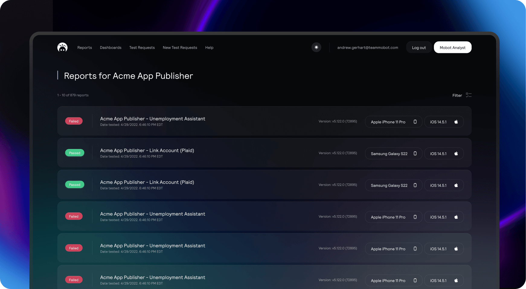The image size is (526, 289).
Task: Click the Failed badge in the fourth report row
Action: tap(74, 216)
